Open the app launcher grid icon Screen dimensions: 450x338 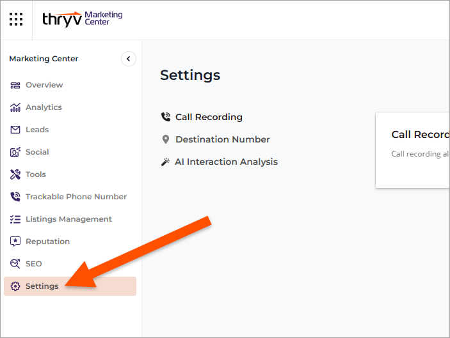click(x=16, y=19)
